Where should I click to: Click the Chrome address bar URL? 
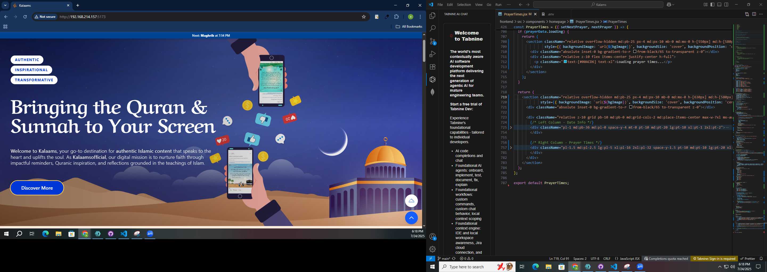click(83, 17)
